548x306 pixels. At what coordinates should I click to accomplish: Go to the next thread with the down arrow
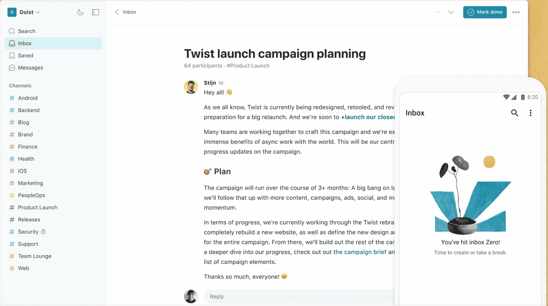tap(451, 12)
